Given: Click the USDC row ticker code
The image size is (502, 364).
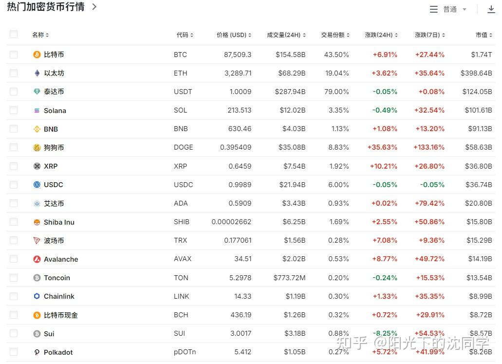Looking at the screenshot, I should pos(183,185).
